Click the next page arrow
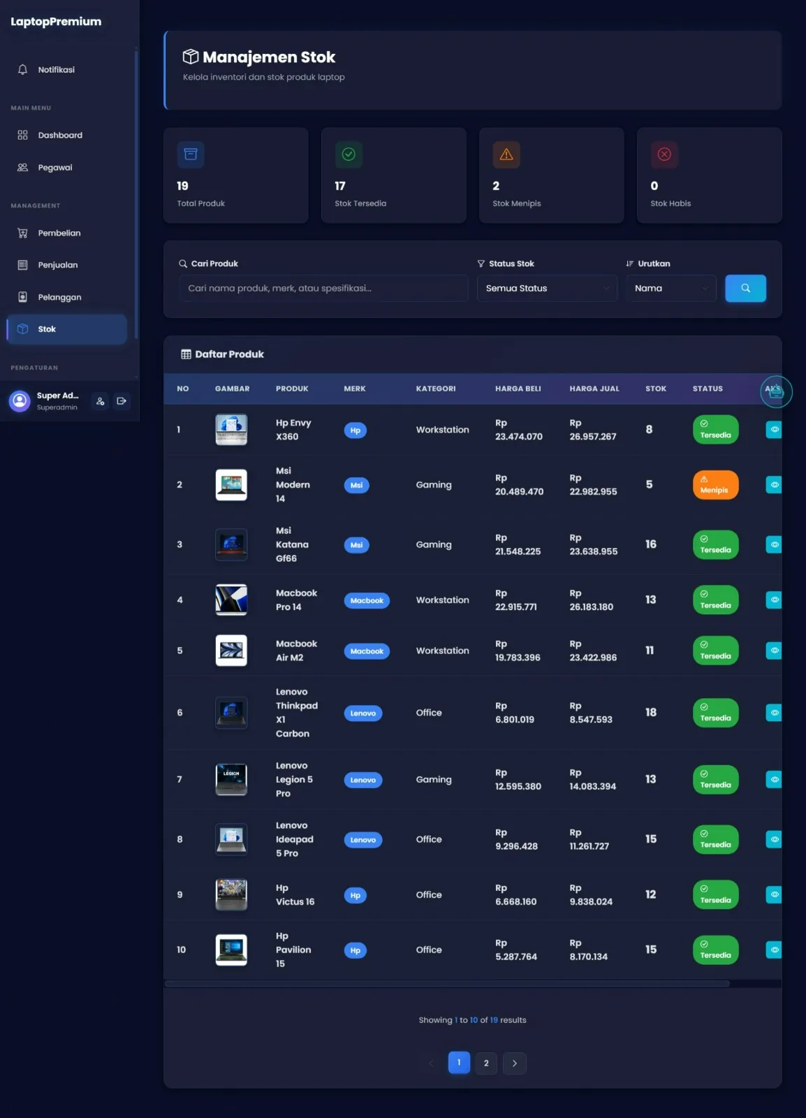 (515, 1063)
